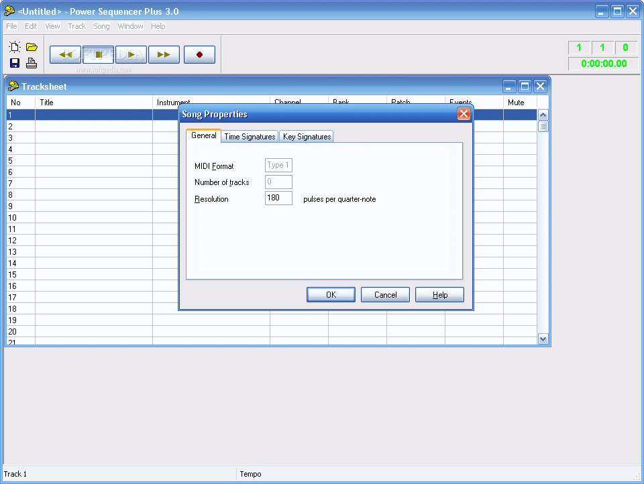This screenshot has height=484, width=644.
Task: Open the Window menu
Action: click(x=130, y=26)
